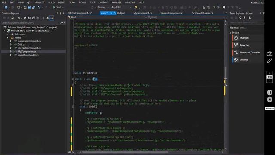
Task: Open Unsynced Commits in Team Explorer
Action: tap(250, 53)
